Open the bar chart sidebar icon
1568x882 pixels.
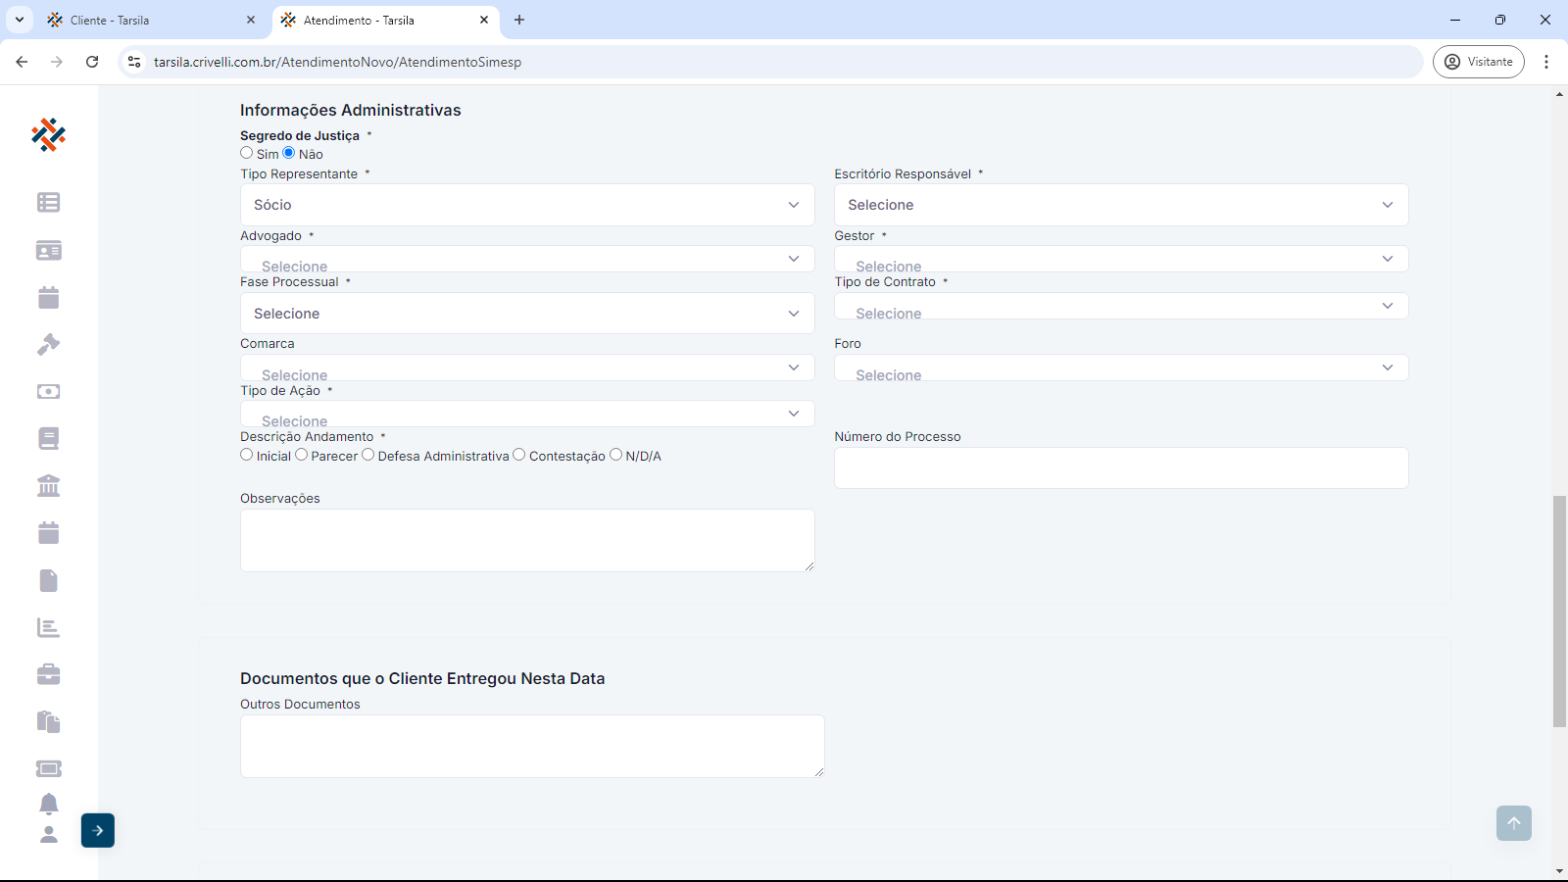(x=48, y=627)
